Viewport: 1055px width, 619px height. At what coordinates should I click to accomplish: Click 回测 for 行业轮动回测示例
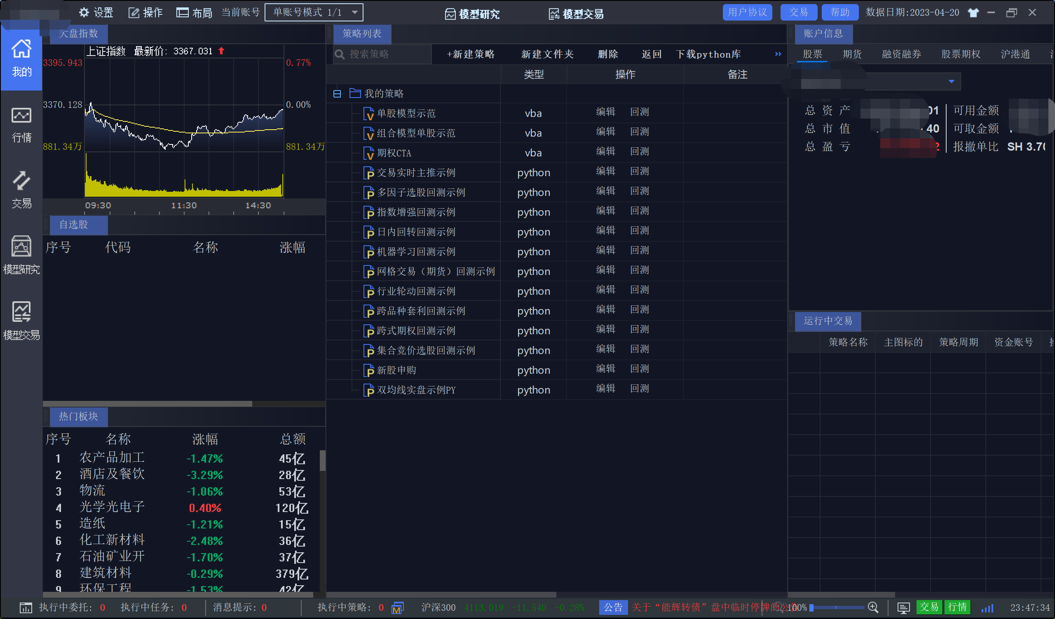click(x=640, y=290)
